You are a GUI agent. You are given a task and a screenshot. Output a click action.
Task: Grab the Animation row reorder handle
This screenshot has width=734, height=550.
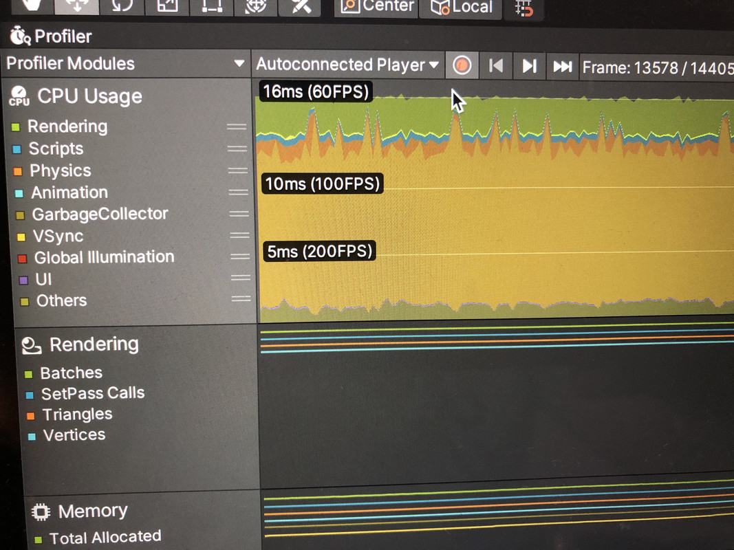[238, 192]
